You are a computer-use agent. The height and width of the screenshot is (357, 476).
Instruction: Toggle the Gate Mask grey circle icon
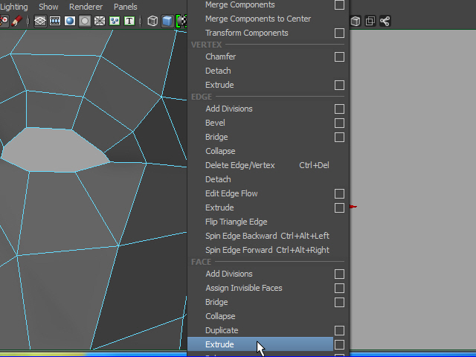(x=85, y=21)
